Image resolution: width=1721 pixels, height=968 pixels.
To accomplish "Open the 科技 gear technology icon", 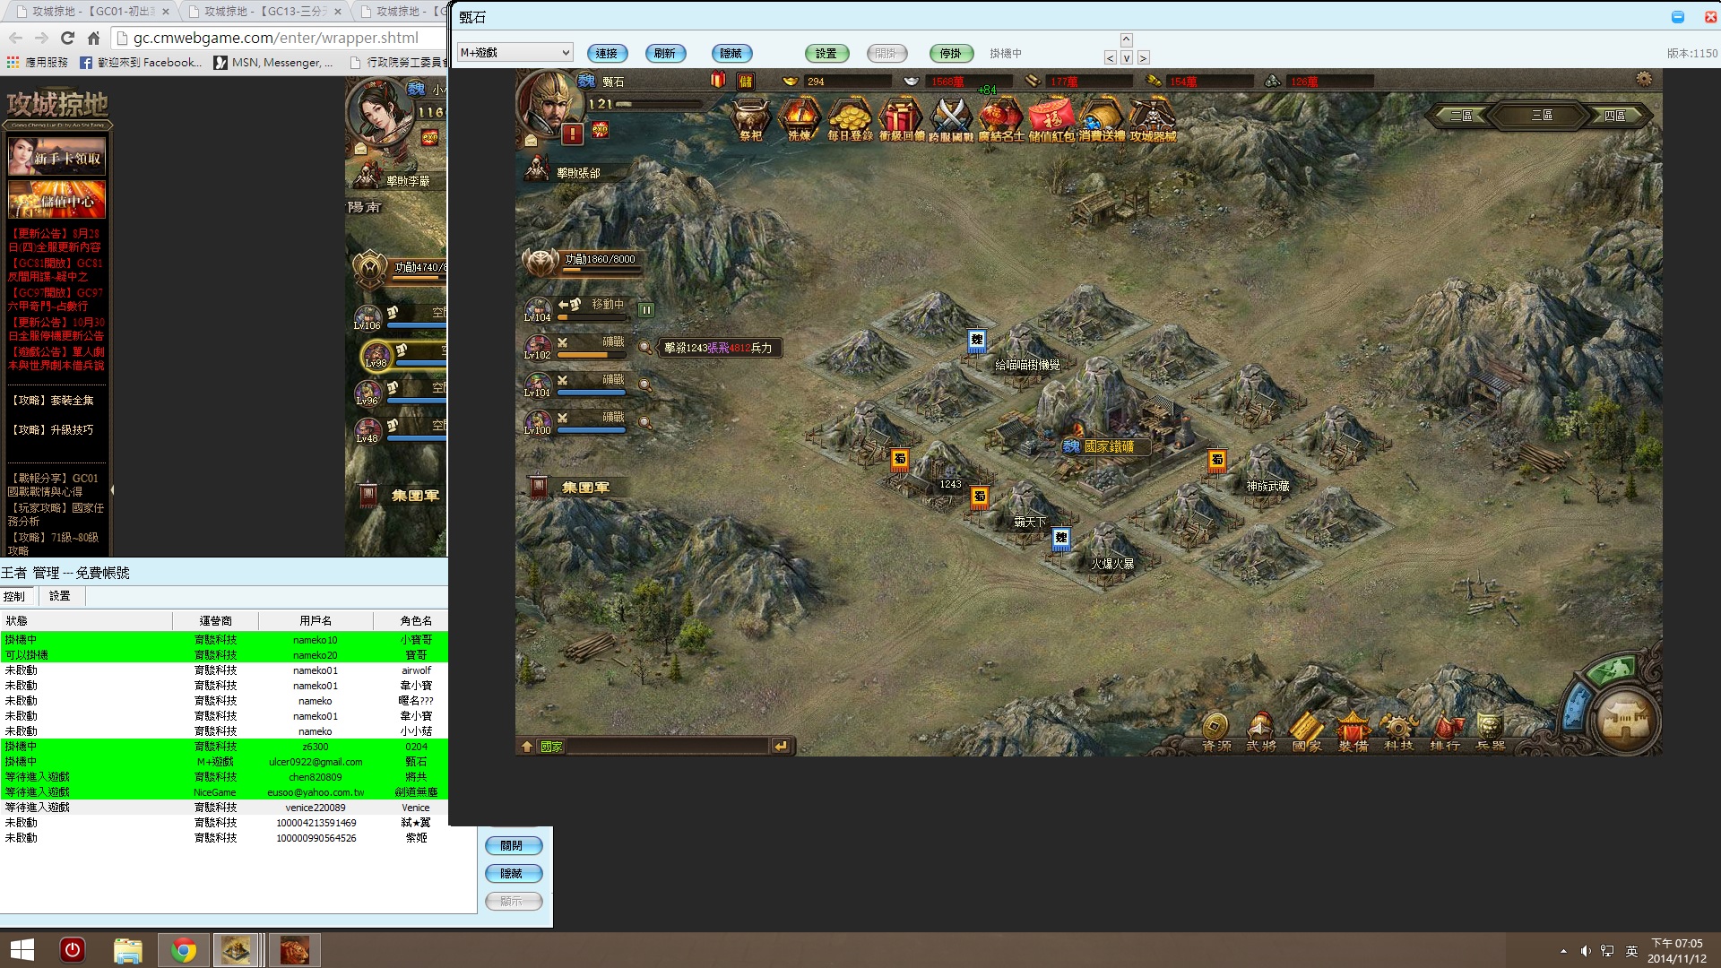I will (1398, 731).
